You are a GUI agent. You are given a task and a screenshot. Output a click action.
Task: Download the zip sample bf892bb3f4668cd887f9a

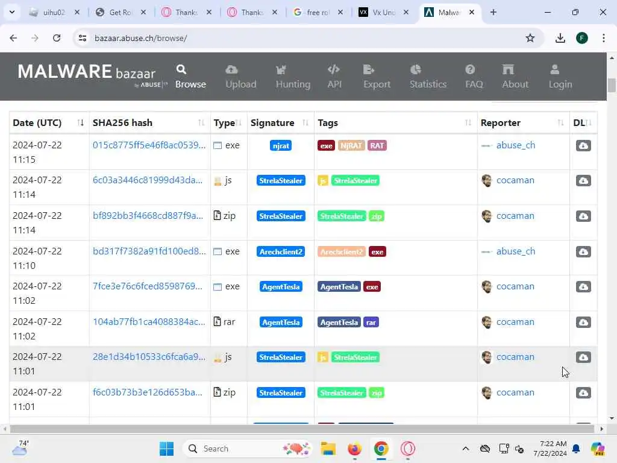(x=583, y=216)
